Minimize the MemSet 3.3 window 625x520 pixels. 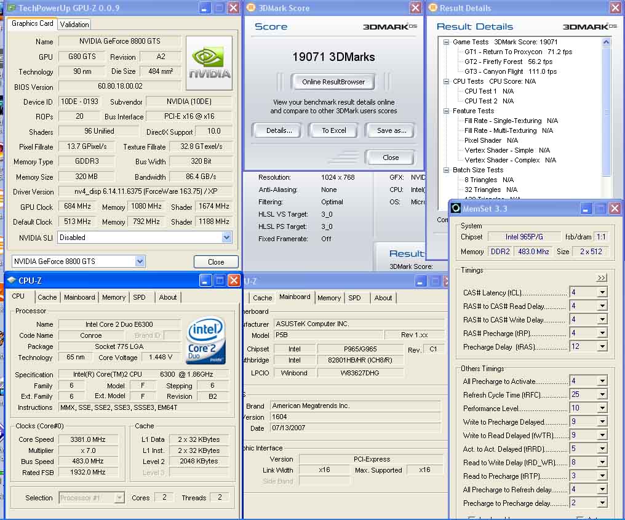tap(586, 208)
